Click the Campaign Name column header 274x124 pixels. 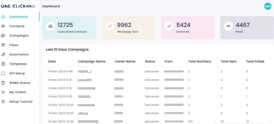[x=92, y=61]
